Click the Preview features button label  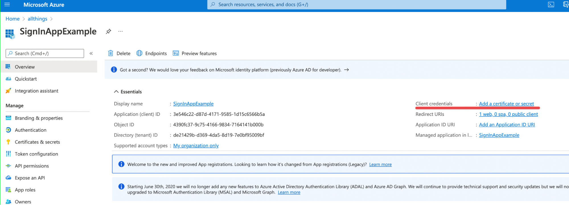click(x=199, y=53)
